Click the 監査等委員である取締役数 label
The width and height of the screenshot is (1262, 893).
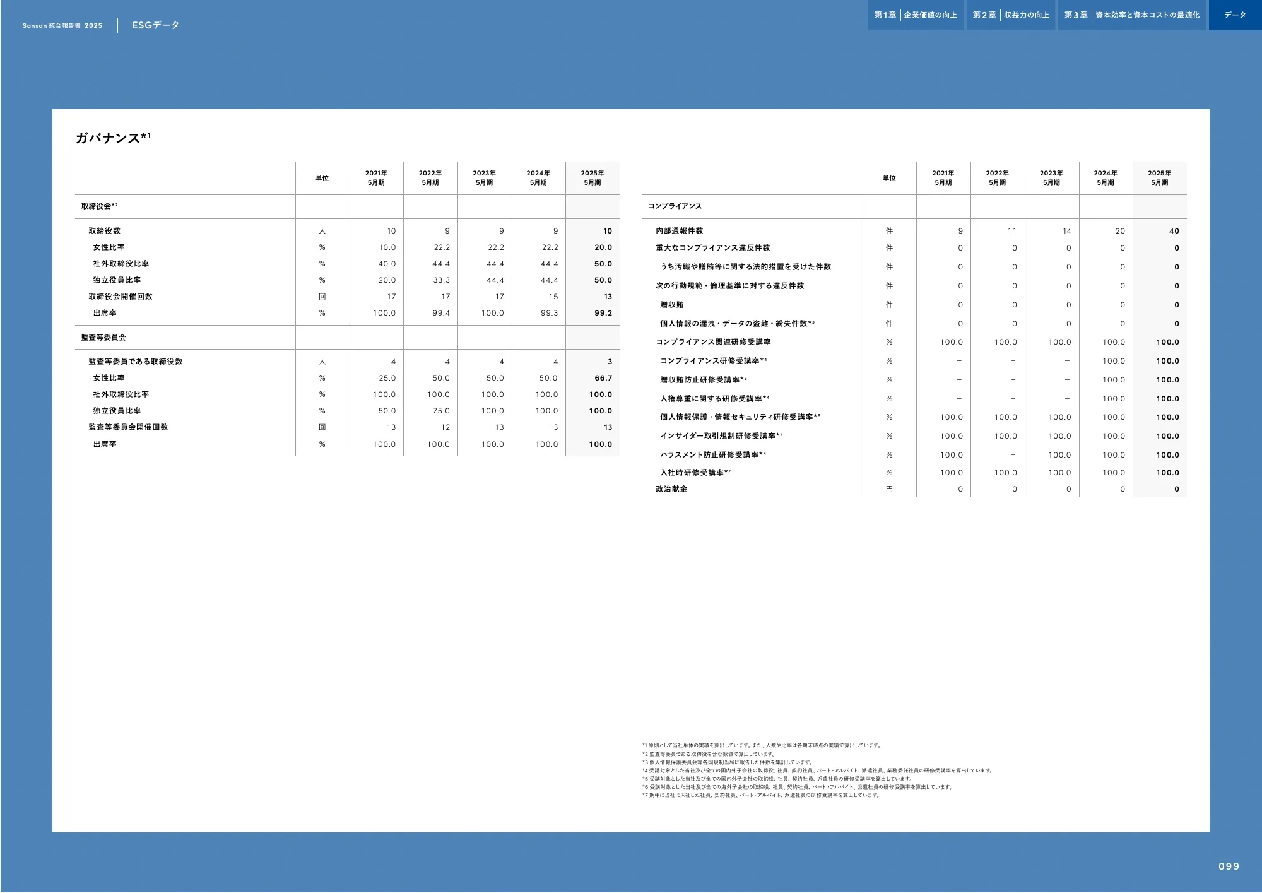[x=136, y=362]
